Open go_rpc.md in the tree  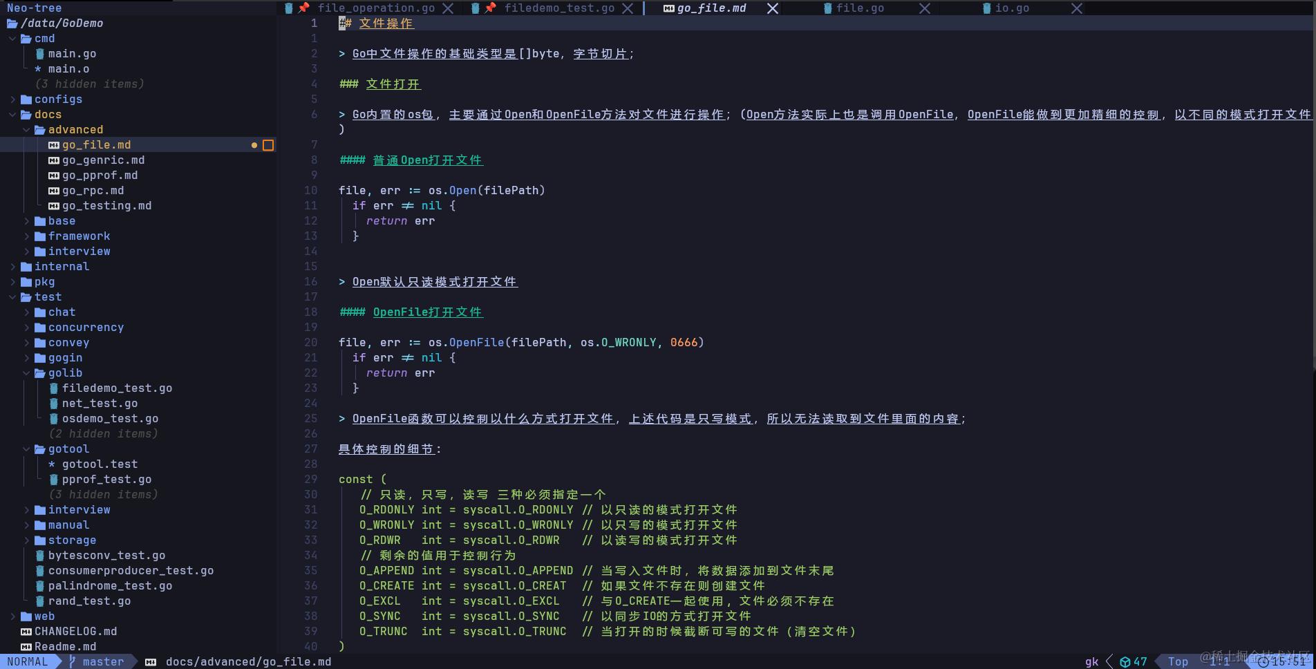tap(93, 191)
